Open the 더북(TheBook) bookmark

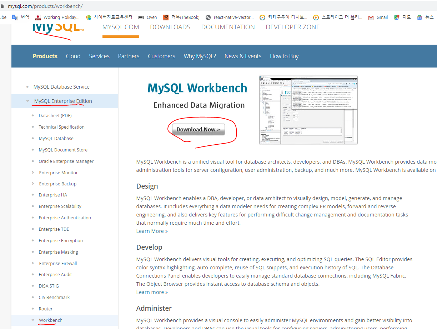pyautogui.click(x=181, y=17)
